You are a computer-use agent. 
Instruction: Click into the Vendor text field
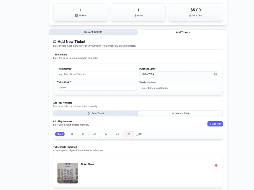[179, 88]
